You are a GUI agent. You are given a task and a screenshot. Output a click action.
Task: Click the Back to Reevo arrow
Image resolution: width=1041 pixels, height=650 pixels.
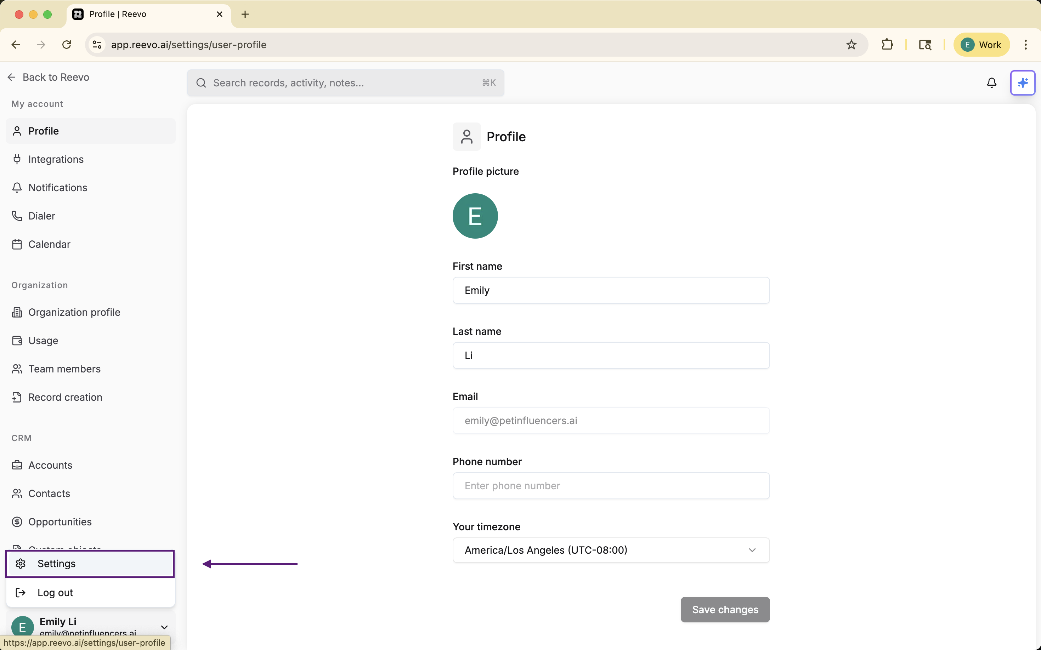[x=12, y=77]
